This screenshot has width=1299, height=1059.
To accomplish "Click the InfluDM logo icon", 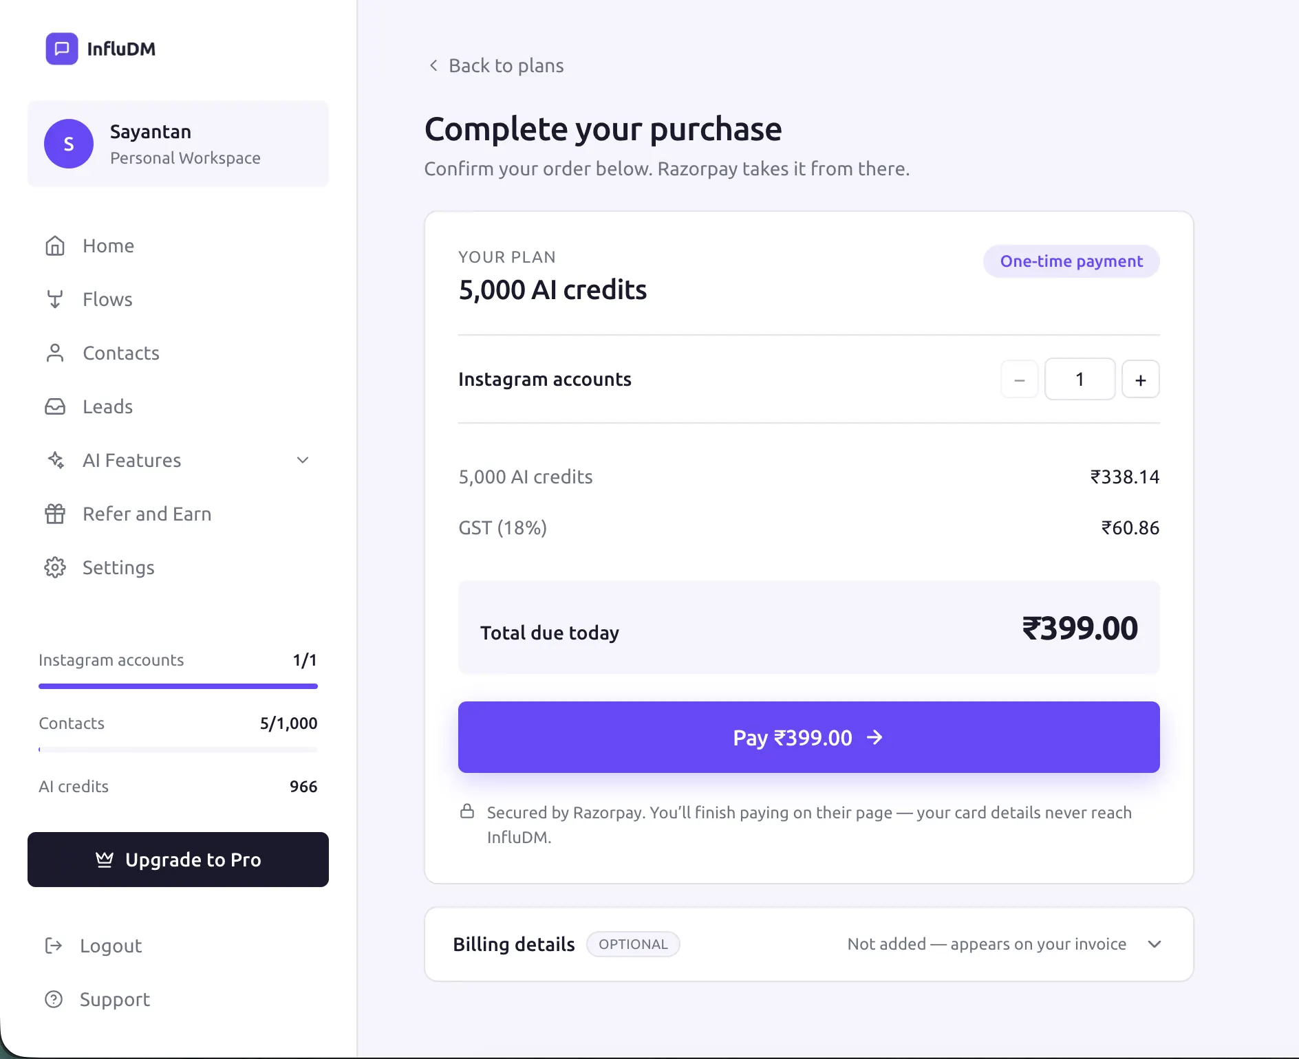I will tap(62, 49).
